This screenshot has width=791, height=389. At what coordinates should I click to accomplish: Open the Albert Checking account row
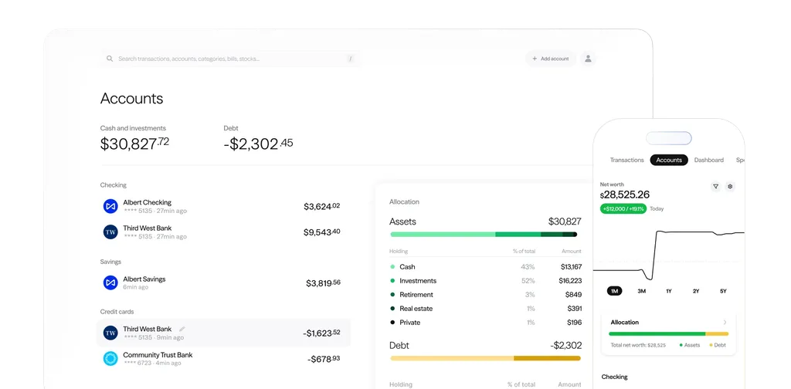222,206
